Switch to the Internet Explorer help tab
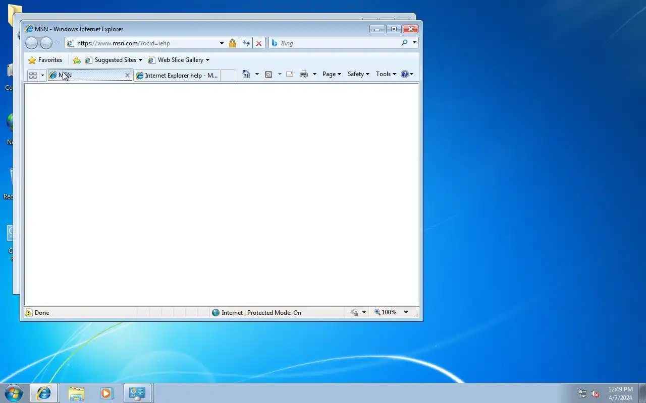 pos(177,75)
